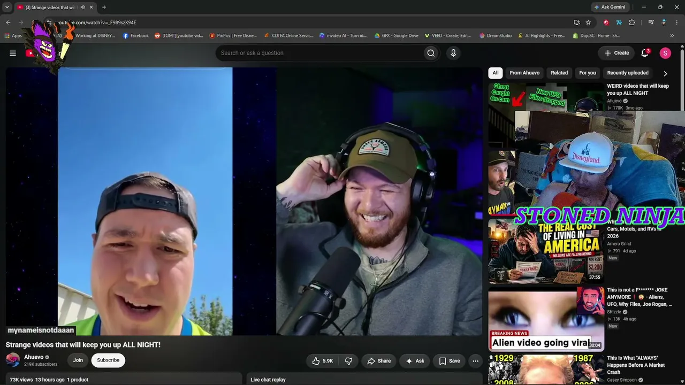Open the Apps bookmarks shortcut

tap(13, 36)
